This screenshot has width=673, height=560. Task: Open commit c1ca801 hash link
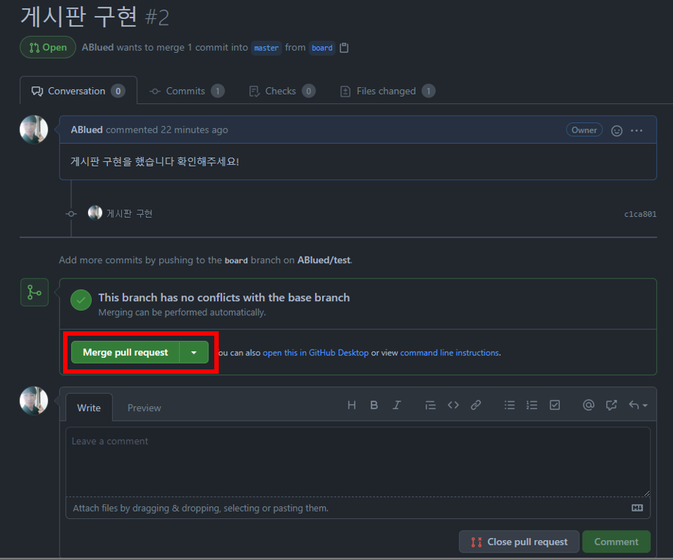[x=640, y=214]
